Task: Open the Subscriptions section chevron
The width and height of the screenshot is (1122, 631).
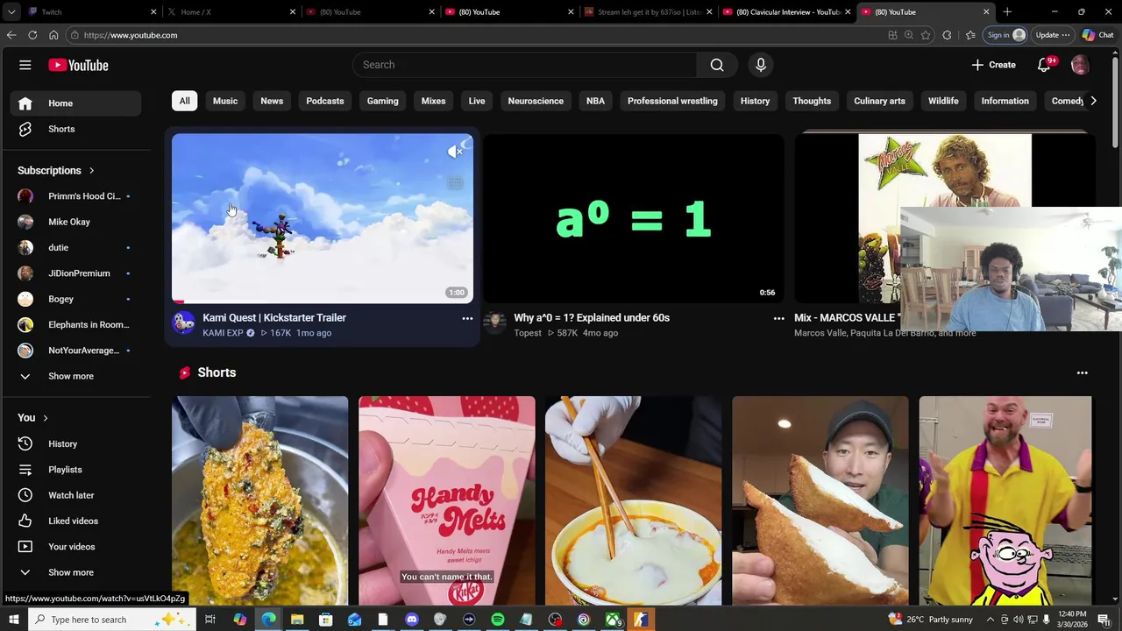Action: [91, 171]
